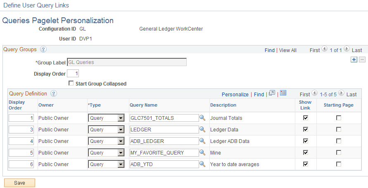The height and width of the screenshot is (188, 368).
Task: Show next Query Definition rows arrow
Action: (x=342, y=93)
